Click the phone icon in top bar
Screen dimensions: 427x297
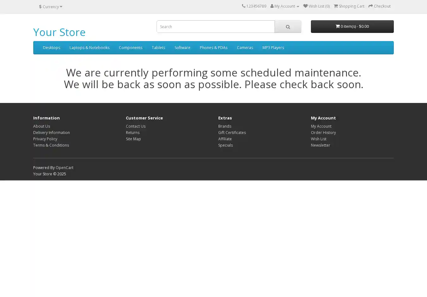point(244,6)
